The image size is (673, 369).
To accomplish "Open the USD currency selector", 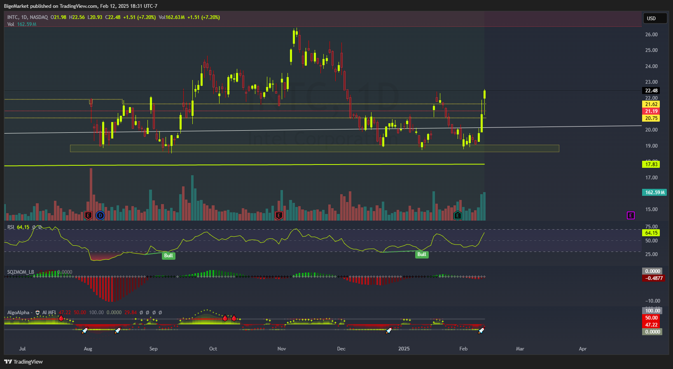I will (655, 18).
